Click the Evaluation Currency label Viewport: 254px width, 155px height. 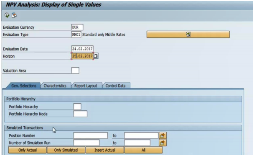[18, 27]
